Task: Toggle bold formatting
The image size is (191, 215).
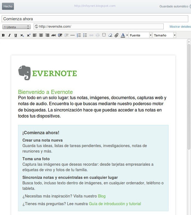Action: point(3,35)
